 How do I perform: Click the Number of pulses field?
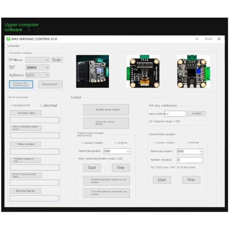pyautogui.click(x=190, y=160)
